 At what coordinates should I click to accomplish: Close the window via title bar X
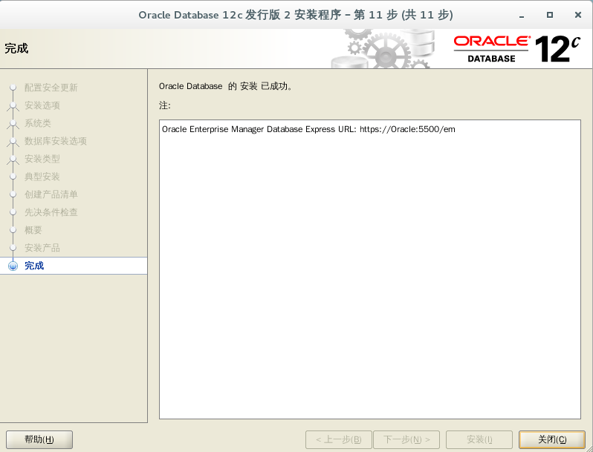pos(578,15)
